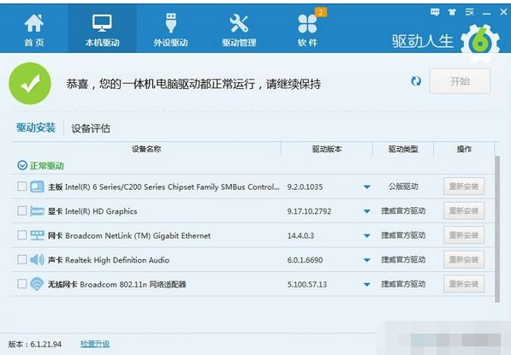Image resolution: width=511 pixels, height=355 pixels.
Task: Click 重新安装 for Intel HD Graphics
Action: click(464, 210)
